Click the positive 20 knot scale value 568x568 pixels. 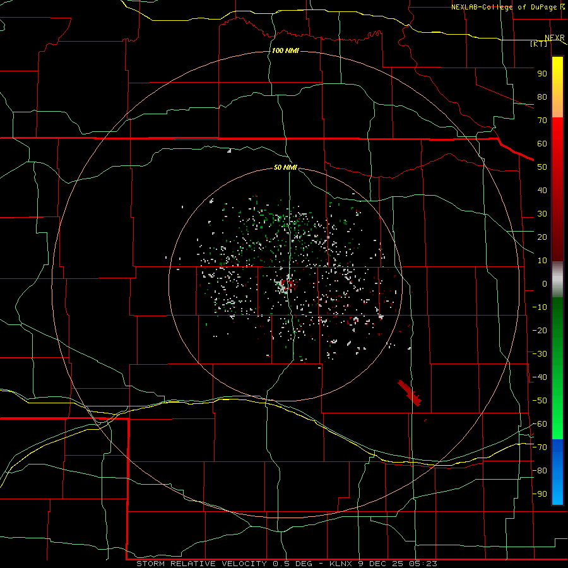click(542, 237)
